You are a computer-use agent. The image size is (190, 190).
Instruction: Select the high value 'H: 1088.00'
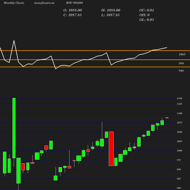[111, 10]
